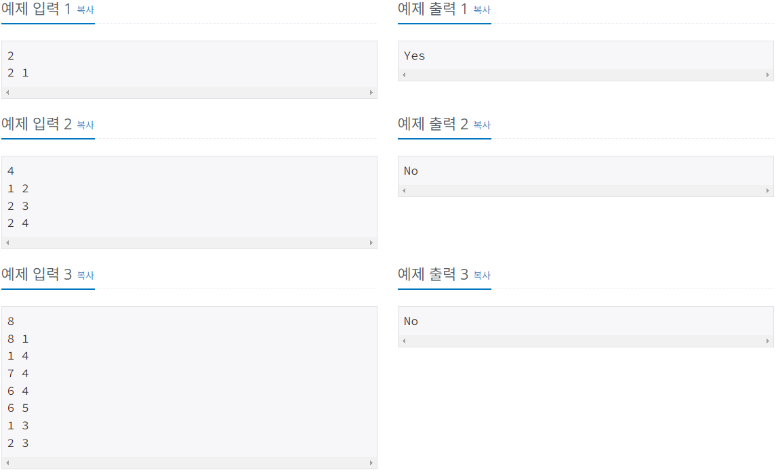Copy example input 3 via 복사 link
776x472 pixels.
tap(85, 276)
